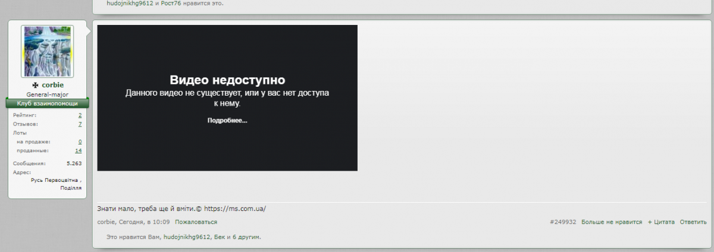This screenshot has height=252, width=714.
Task: Click corbie's avatar image
Action: tap(47, 52)
